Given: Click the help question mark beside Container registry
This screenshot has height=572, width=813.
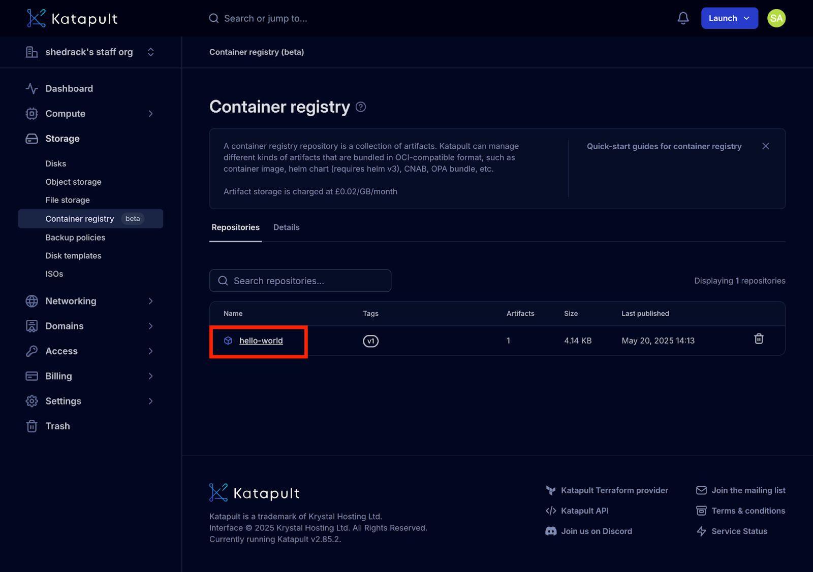Looking at the screenshot, I should pos(361,107).
